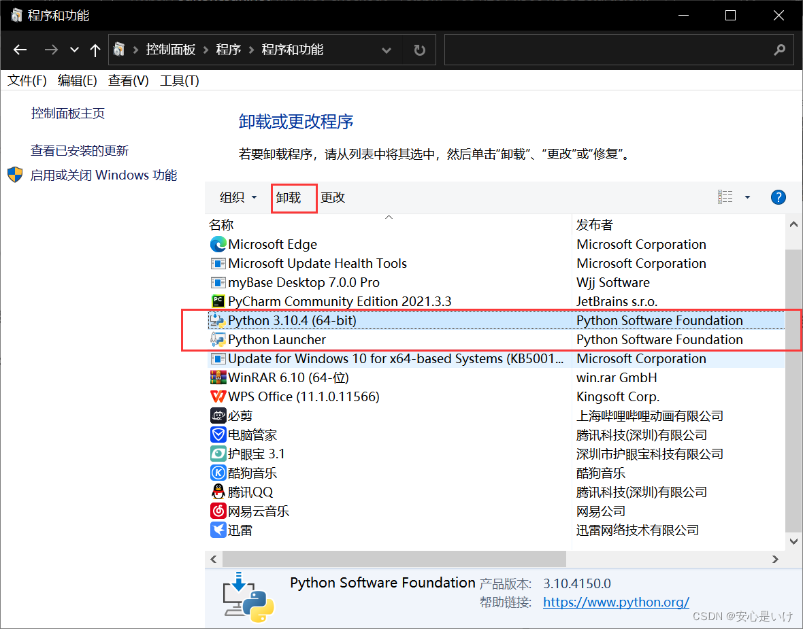Click the control panel icon in address bar
The image size is (803, 629).
click(119, 50)
